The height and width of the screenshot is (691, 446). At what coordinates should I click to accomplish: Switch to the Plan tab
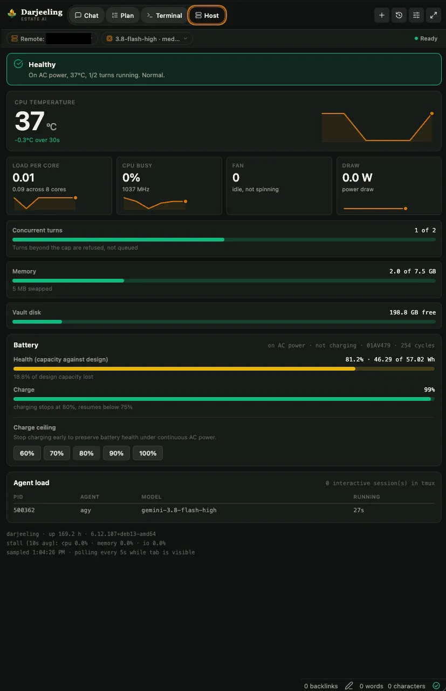coord(122,15)
